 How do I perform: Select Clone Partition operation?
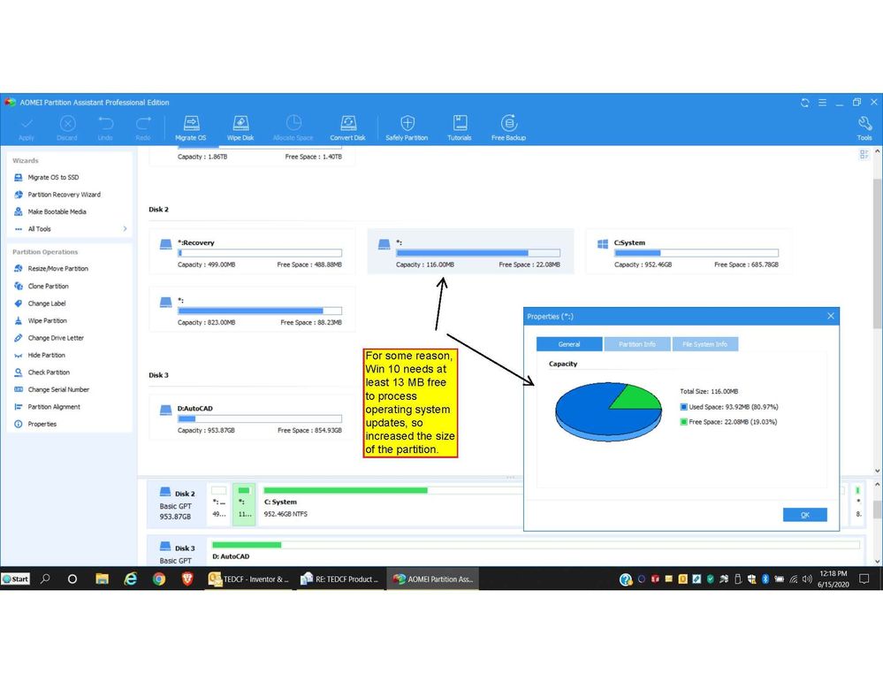pyautogui.click(x=49, y=287)
